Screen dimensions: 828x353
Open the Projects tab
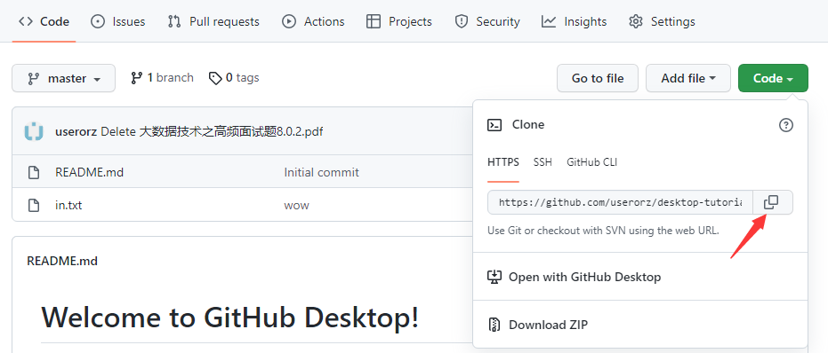pos(399,21)
